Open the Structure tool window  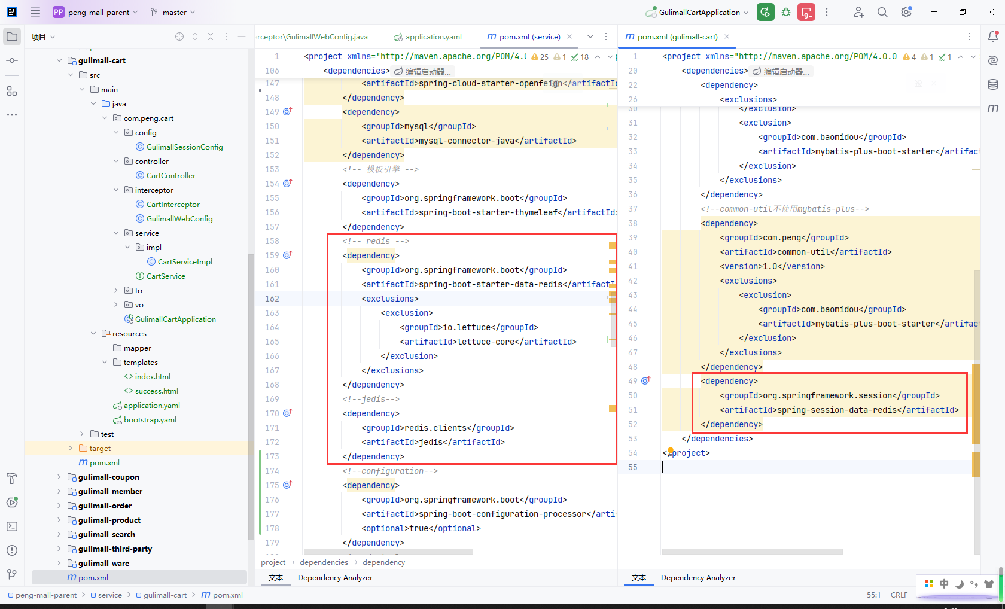click(12, 91)
